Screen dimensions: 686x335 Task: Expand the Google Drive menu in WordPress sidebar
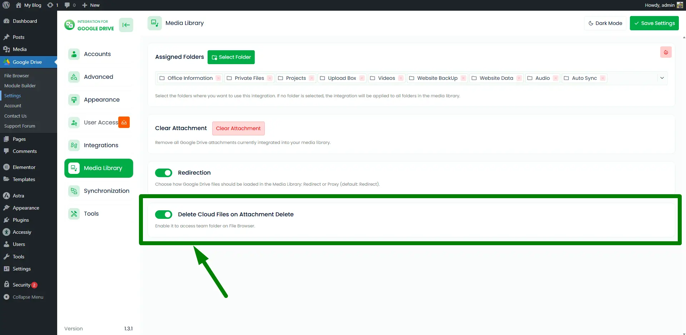28,62
